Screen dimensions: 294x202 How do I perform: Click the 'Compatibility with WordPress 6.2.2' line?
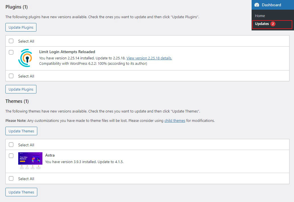pos(93,63)
